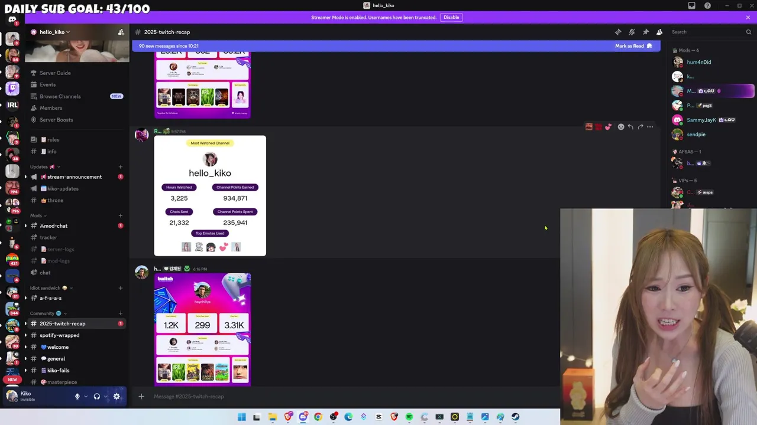Open the Kiko user profile panel
Image resolution: width=757 pixels, height=425 pixels.
click(35, 396)
